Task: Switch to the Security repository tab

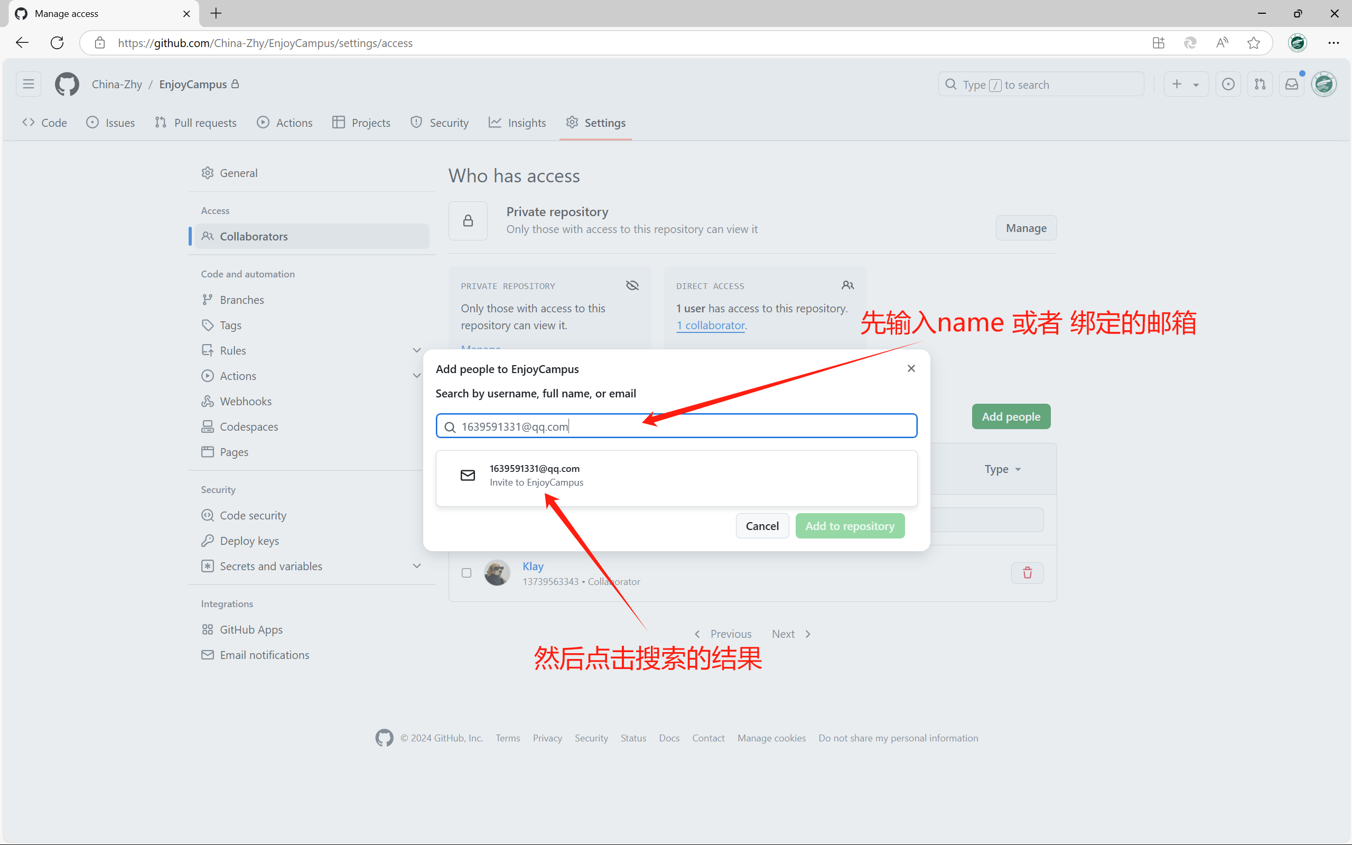Action: click(440, 123)
